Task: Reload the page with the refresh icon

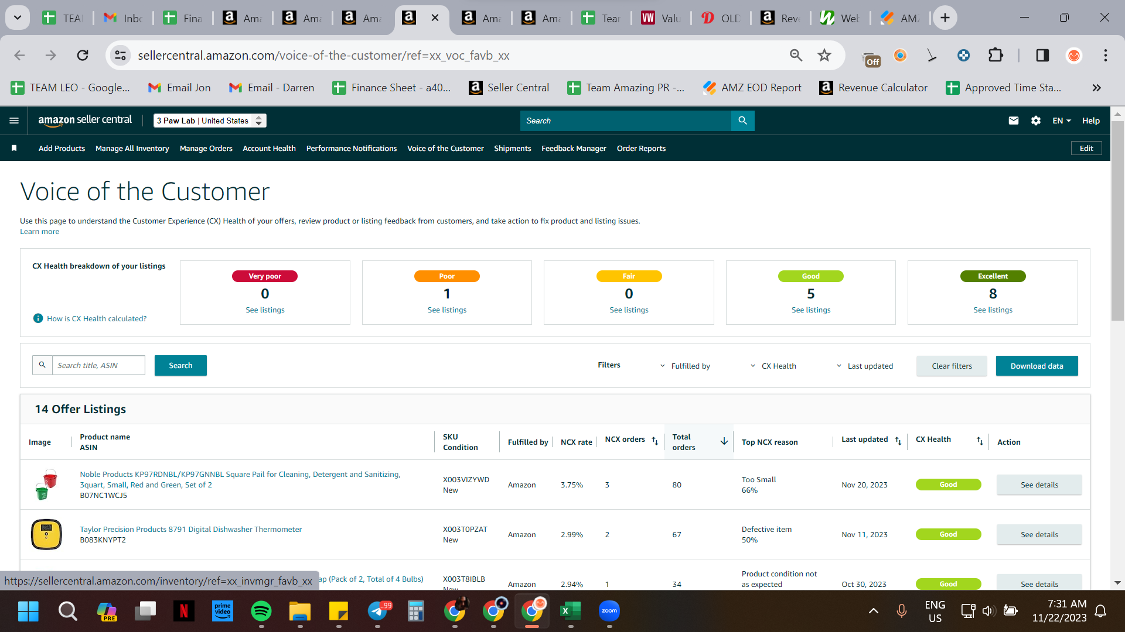Action: pyautogui.click(x=83, y=56)
